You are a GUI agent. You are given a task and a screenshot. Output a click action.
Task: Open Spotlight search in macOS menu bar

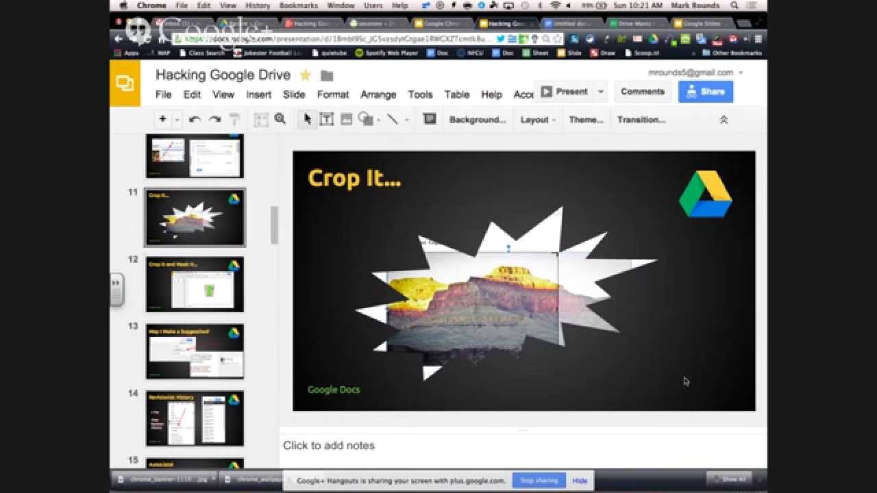tap(734, 5)
